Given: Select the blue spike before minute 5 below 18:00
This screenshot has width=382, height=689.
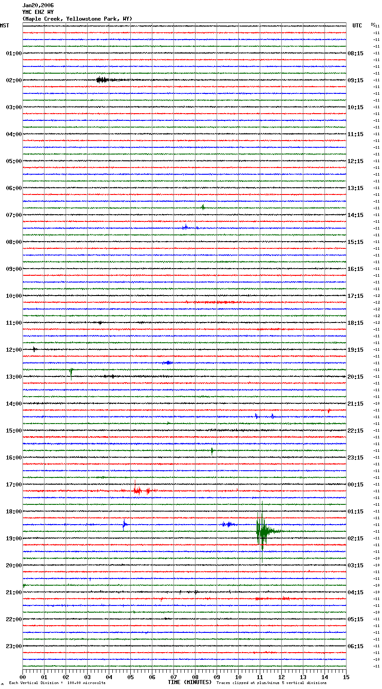Looking at the screenshot, I should (x=124, y=524).
